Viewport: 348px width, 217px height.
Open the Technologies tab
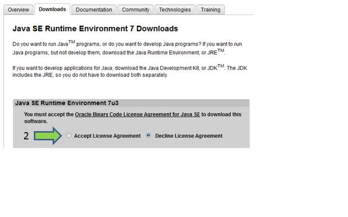[175, 10]
